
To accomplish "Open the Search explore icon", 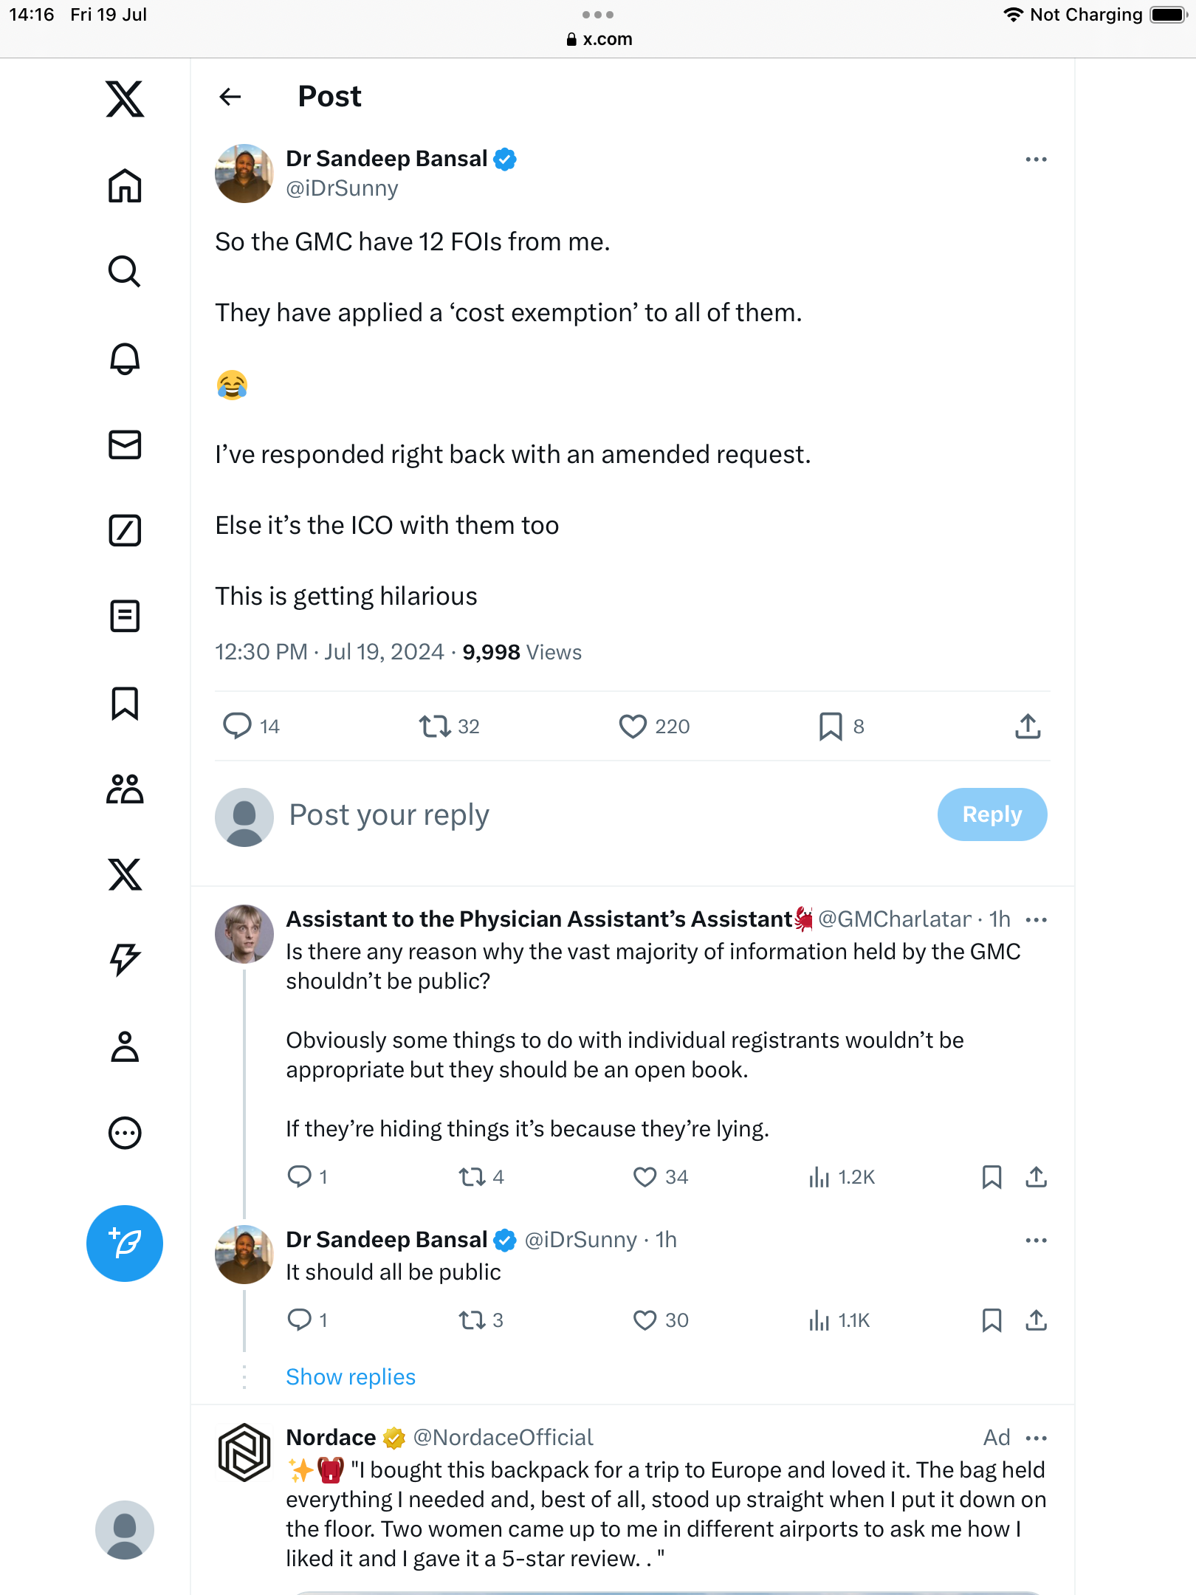I will pos(125,271).
